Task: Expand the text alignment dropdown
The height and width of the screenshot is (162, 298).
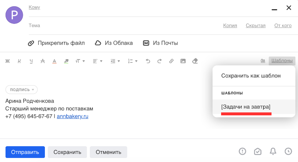Action: 97,61
